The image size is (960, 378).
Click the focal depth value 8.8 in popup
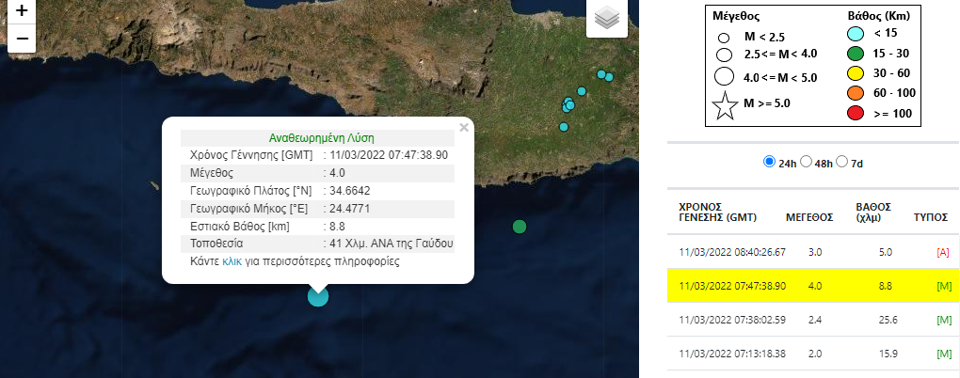337,227
